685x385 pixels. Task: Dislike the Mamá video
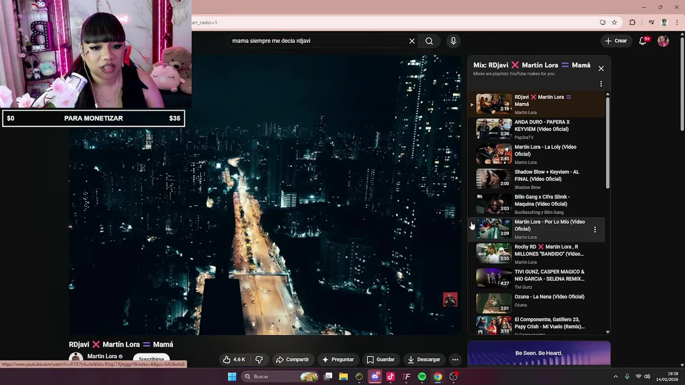click(x=259, y=360)
